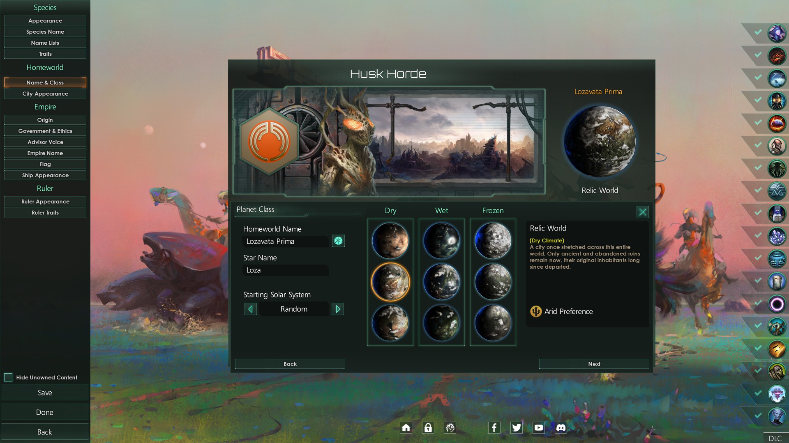Screen dimensions: 789x443
Task: Click the teal winged emblem DLC icon
Action: 777,191
